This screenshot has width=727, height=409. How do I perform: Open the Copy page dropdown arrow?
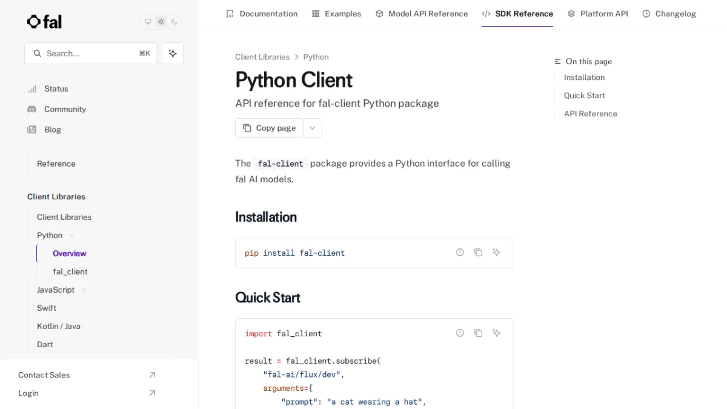tap(313, 128)
